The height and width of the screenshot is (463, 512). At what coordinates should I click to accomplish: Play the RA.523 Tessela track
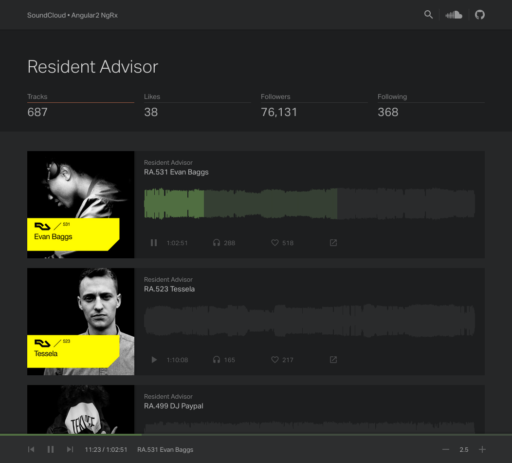[x=154, y=360]
